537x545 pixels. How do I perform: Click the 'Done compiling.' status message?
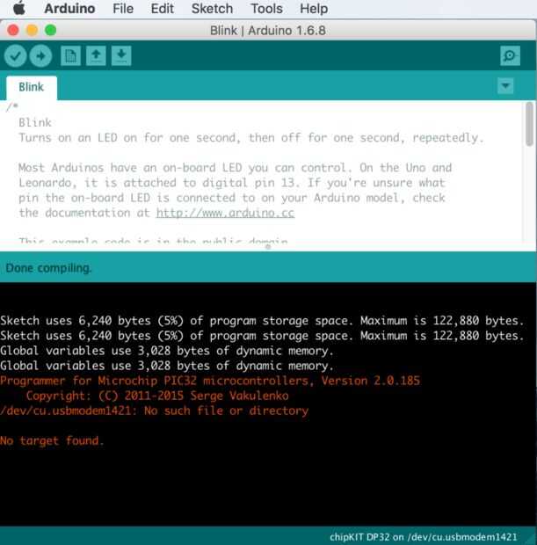click(x=48, y=268)
